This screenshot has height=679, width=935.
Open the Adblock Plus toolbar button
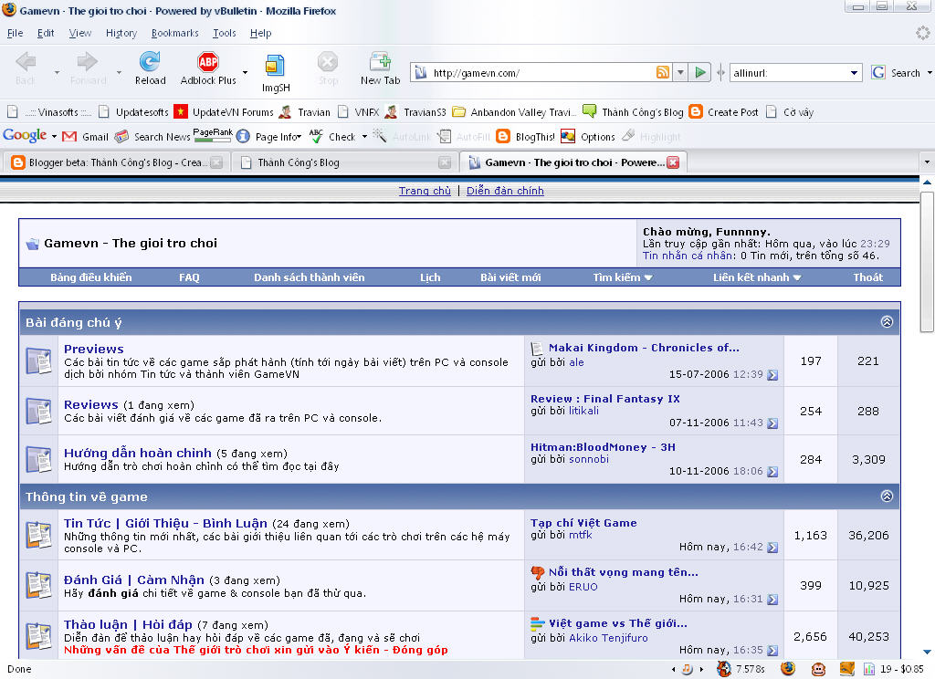click(x=208, y=63)
